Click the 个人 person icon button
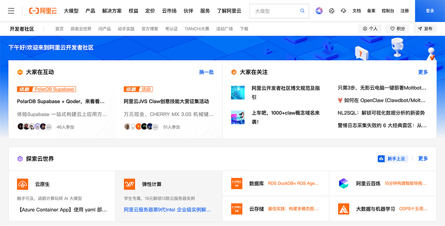This screenshot has width=445, height=226. click(x=370, y=29)
